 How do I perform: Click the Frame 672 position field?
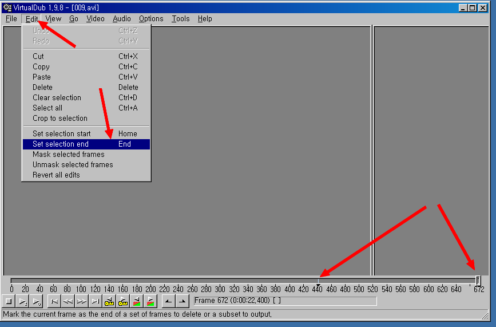pos(285,301)
